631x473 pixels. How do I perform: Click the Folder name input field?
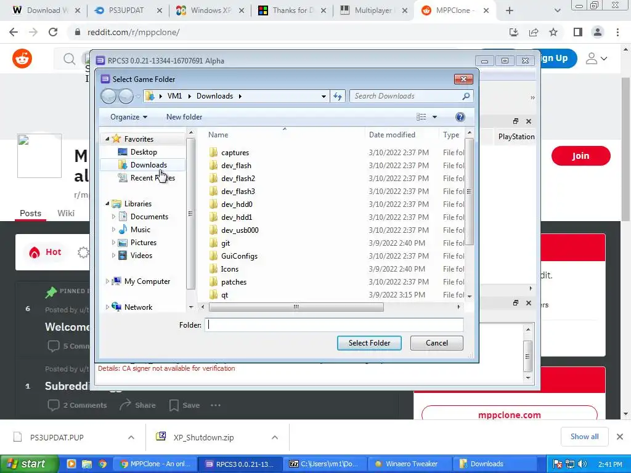coord(334,325)
